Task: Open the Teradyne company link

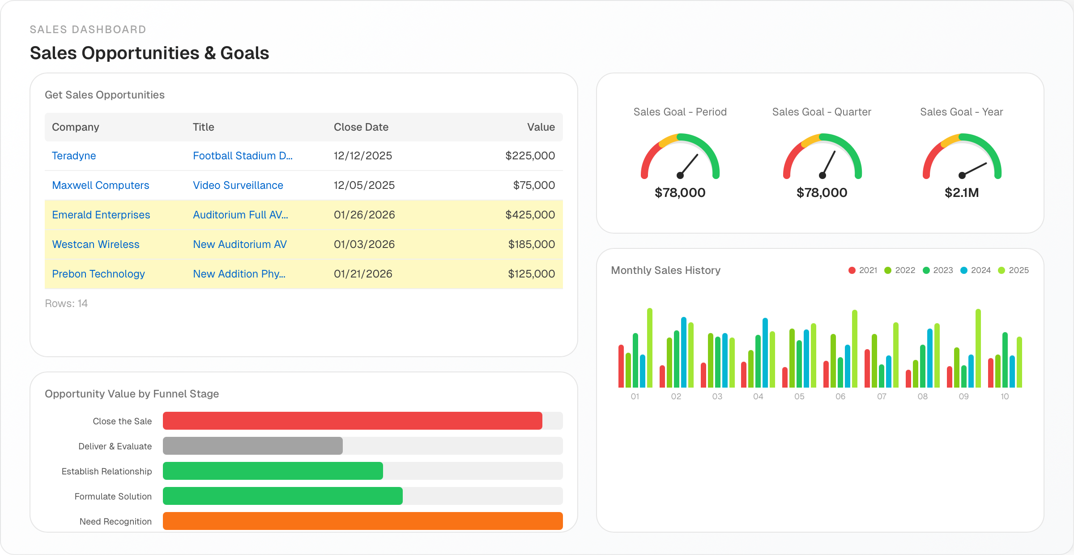Action: point(74,156)
